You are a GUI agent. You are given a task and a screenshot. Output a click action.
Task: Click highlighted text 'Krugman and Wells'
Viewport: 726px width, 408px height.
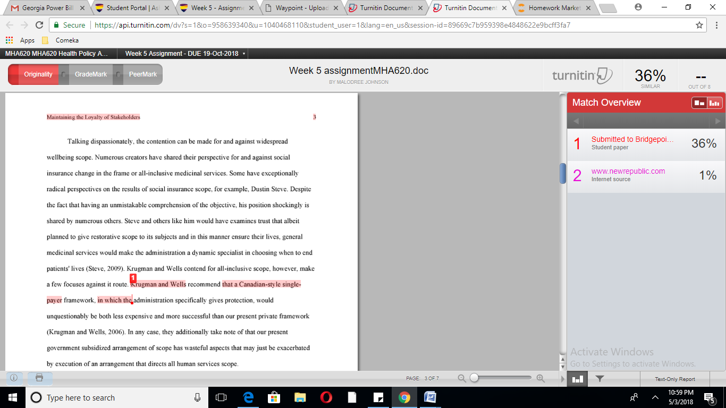point(159,284)
